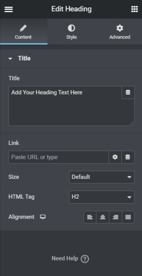Click the Need Help link
The width and height of the screenshot is (142, 276).
click(x=65, y=258)
